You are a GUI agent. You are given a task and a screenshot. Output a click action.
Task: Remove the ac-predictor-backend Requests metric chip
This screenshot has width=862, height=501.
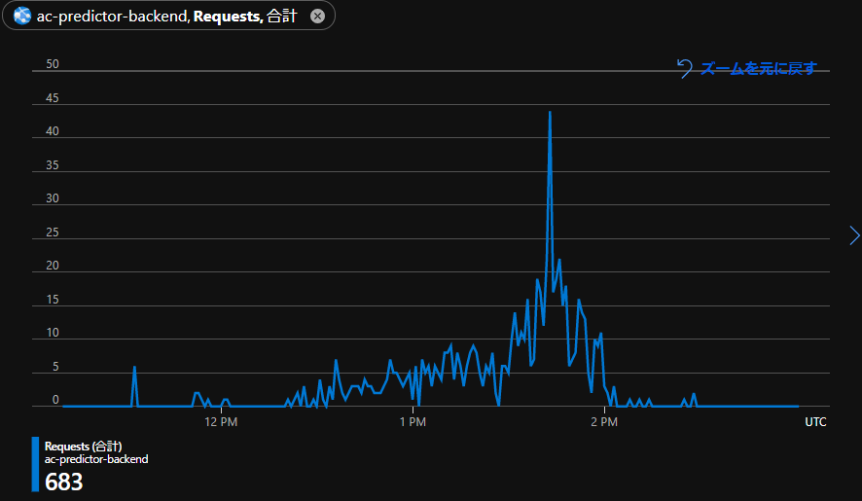pyautogui.click(x=317, y=17)
